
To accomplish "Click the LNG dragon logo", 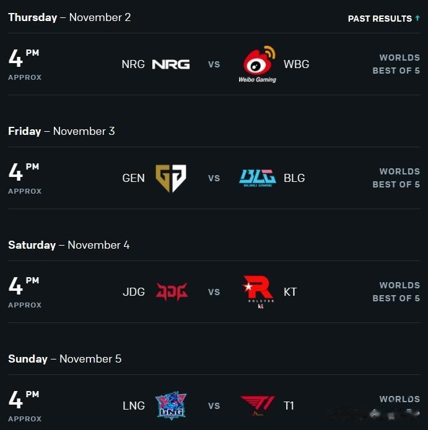I will point(171,406).
